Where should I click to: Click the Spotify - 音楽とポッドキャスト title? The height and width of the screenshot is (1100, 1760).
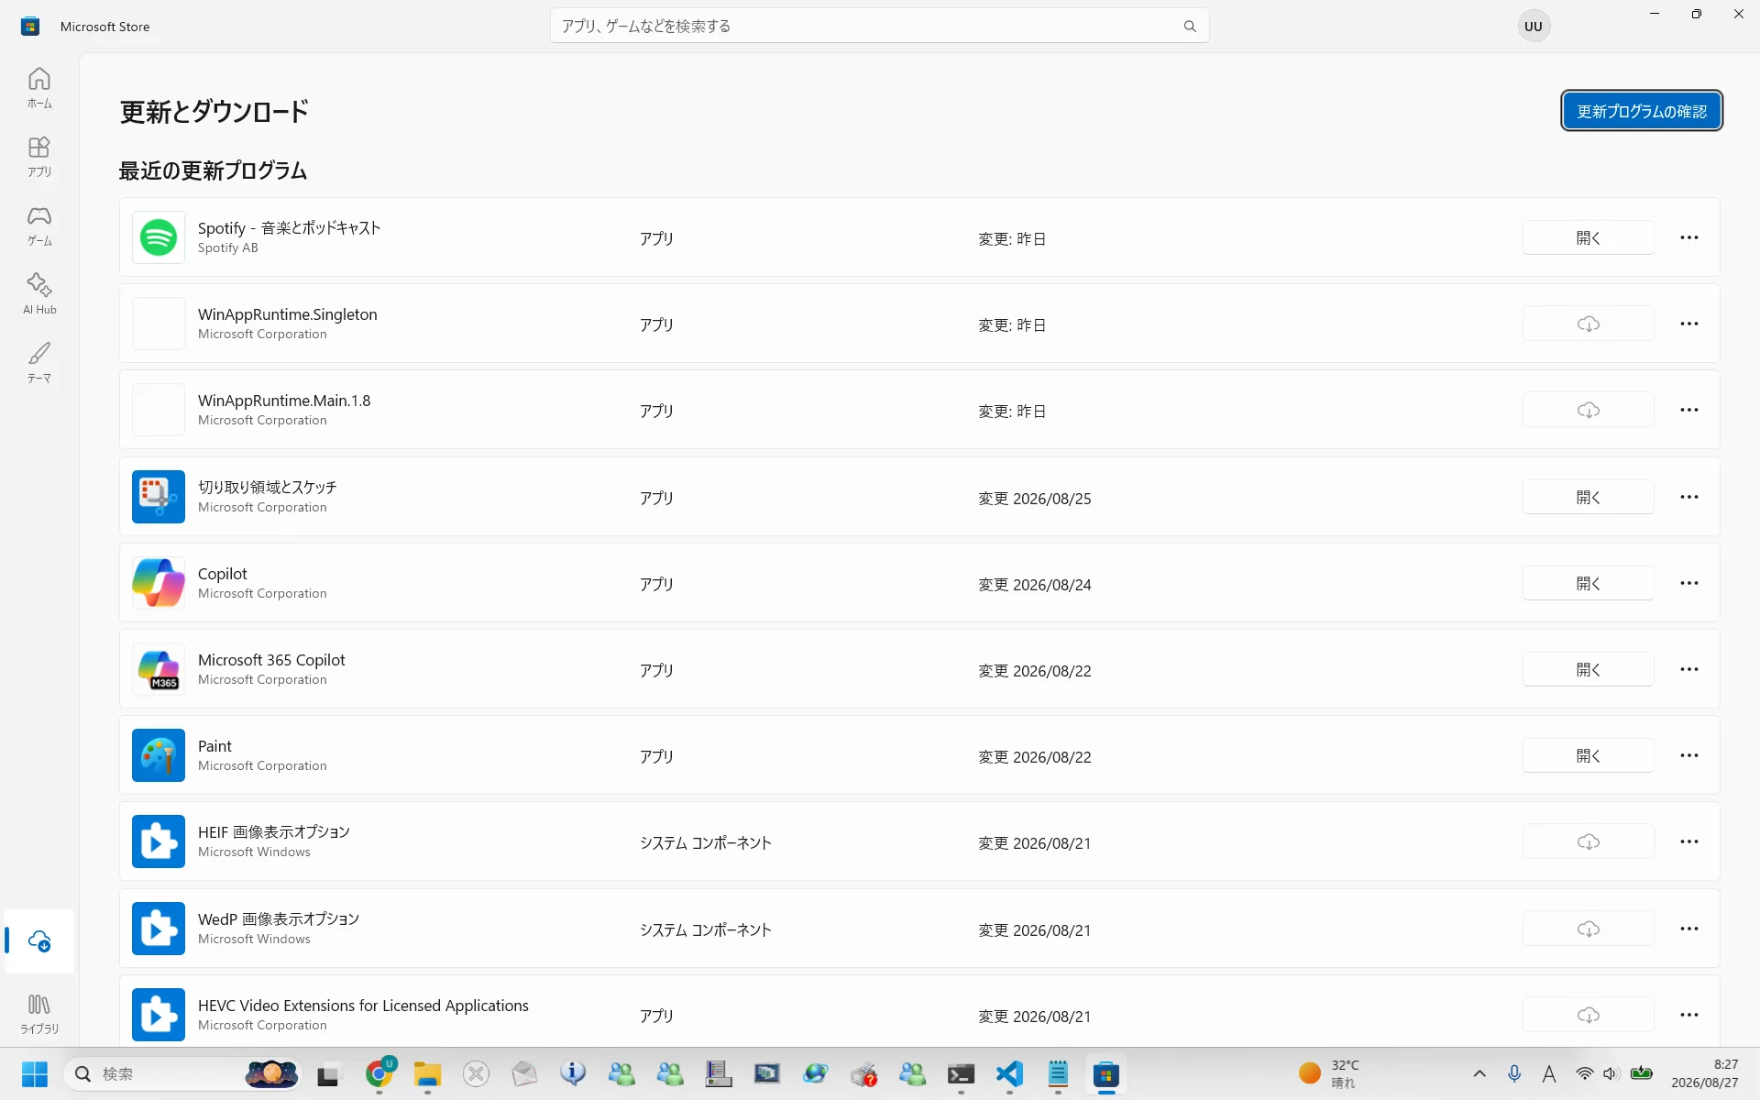coord(289,228)
